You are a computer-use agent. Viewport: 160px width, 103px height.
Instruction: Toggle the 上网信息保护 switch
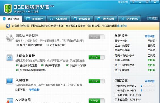96,57
